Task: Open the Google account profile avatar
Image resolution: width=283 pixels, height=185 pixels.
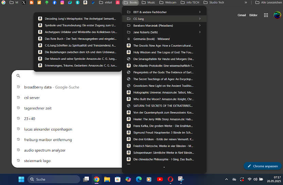Action: click(x=277, y=15)
